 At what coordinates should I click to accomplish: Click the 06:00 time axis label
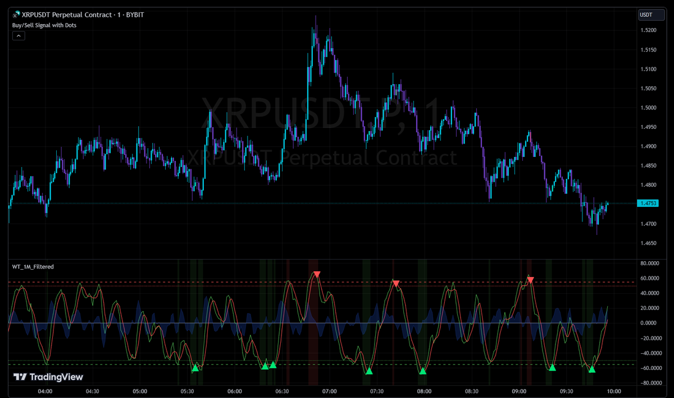[x=235, y=391]
